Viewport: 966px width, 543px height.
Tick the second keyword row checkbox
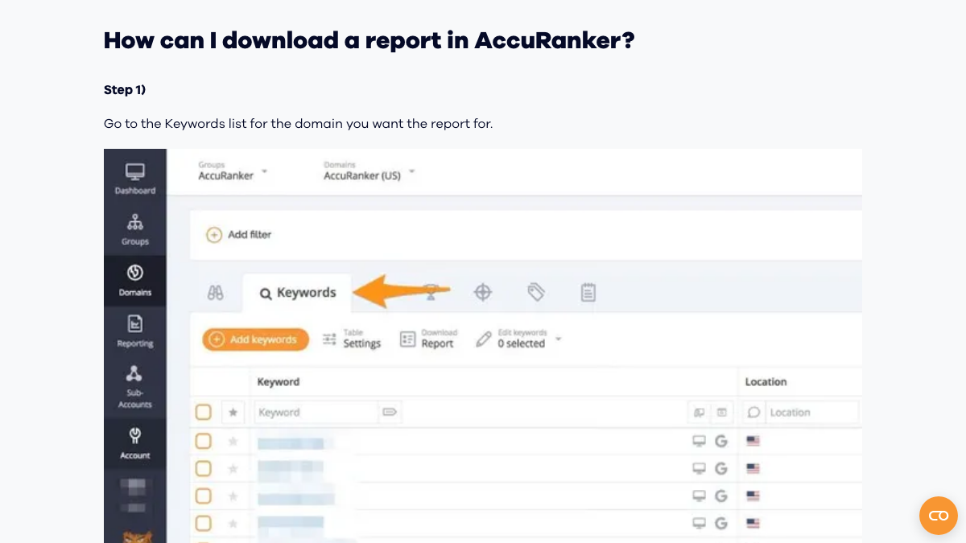(x=204, y=468)
